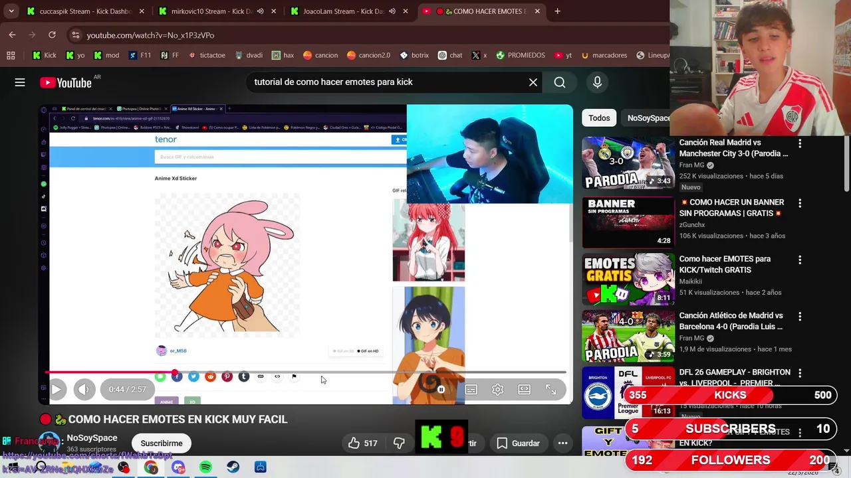Open the hax bookmark
The width and height of the screenshot is (851, 478).
click(283, 55)
